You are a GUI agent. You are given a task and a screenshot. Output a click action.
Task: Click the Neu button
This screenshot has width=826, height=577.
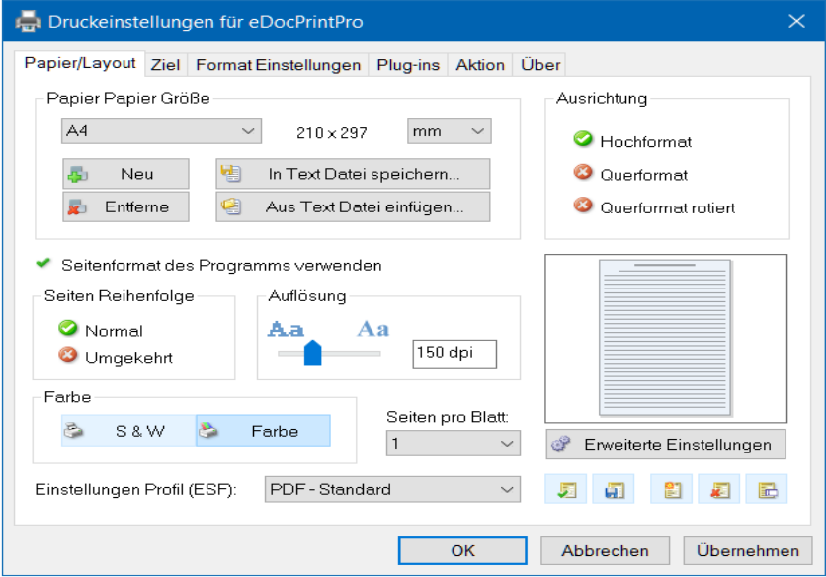tap(125, 174)
